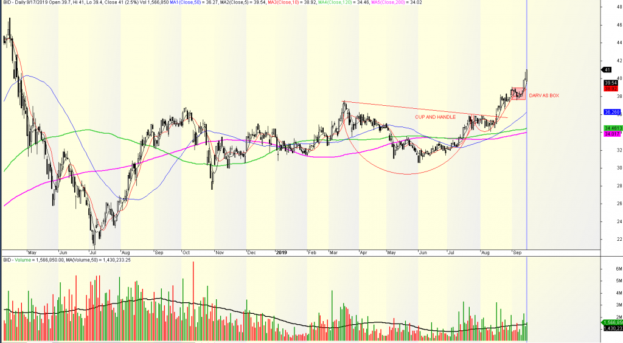Select the green 34.4613 price tag

[611, 128]
